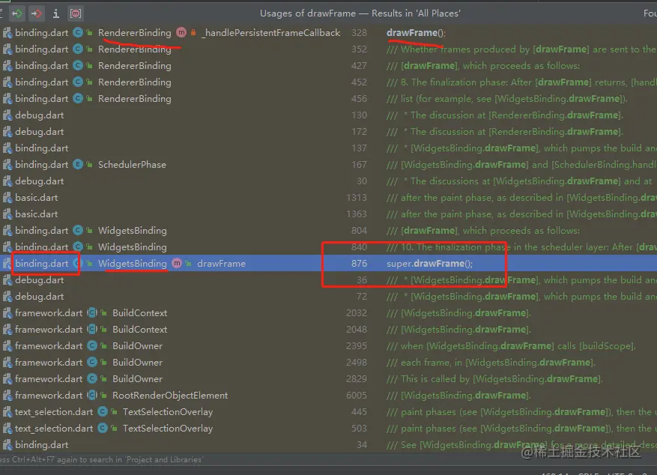Select the RendererBinding usage at line 427
Screen dimensions: 657x475
coord(328,66)
